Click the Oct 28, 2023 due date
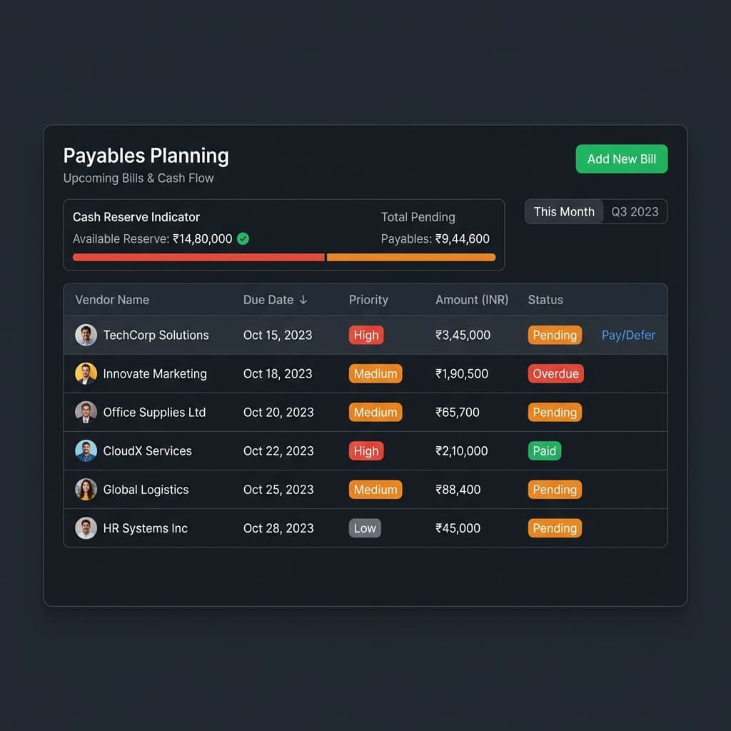 [x=278, y=528]
